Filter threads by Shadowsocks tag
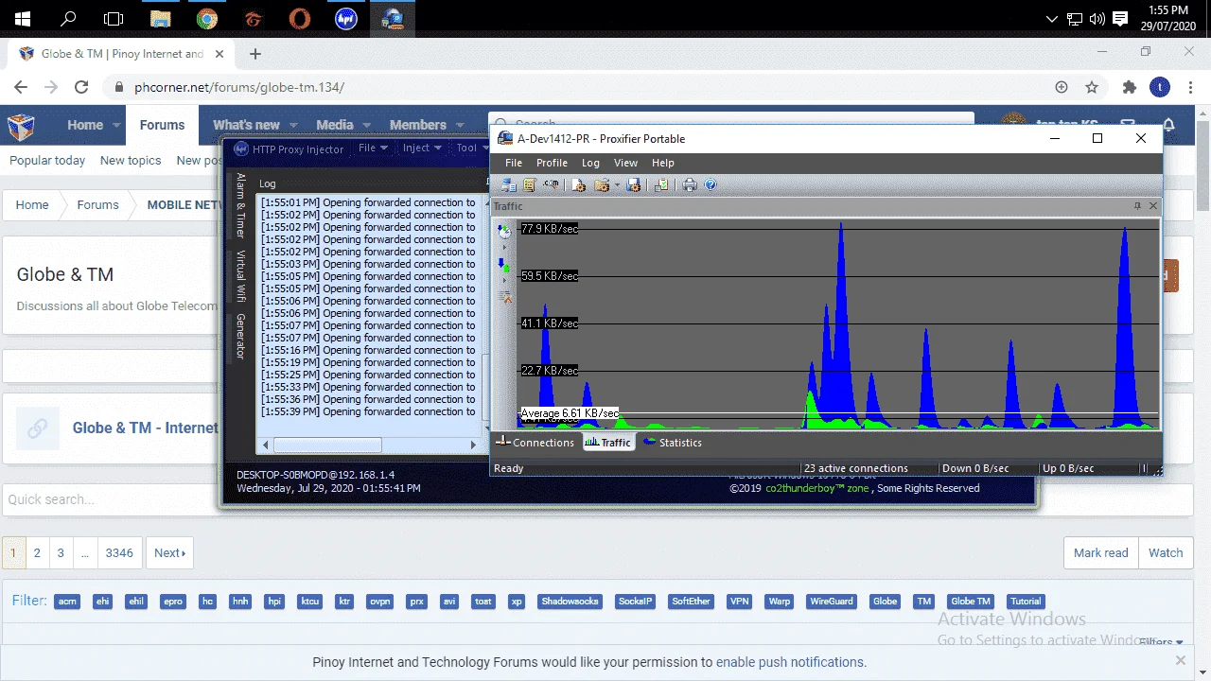Viewport: 1211px width, 681px height. 570,602
